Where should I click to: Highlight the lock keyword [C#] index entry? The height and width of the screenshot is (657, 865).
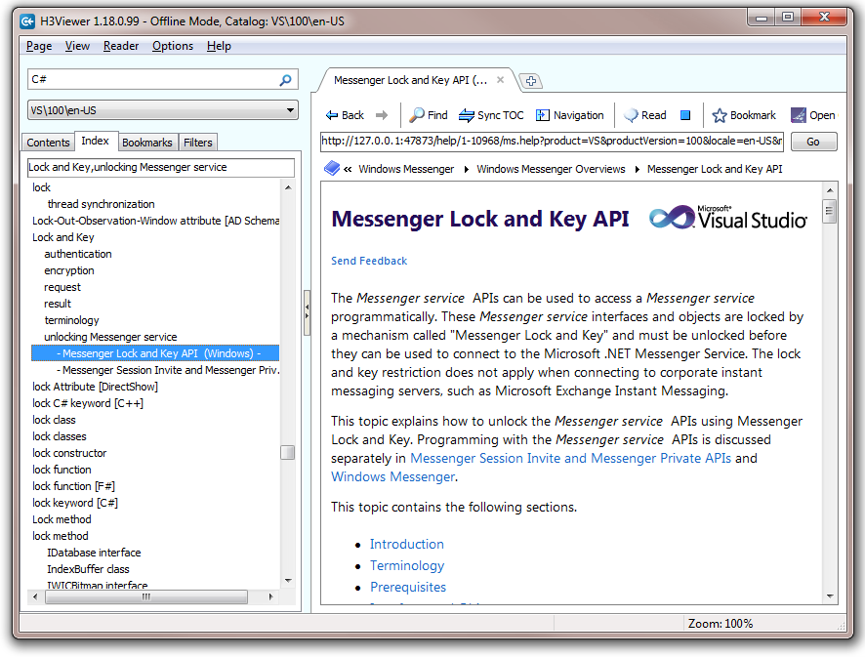(75, 502)
